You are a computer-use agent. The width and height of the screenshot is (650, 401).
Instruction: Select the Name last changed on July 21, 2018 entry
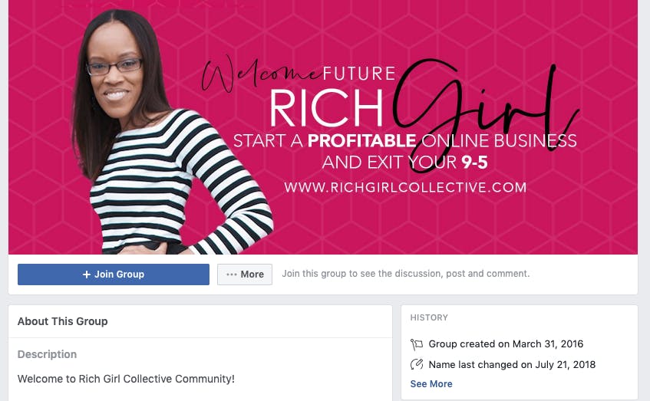[x=512, y=364]
